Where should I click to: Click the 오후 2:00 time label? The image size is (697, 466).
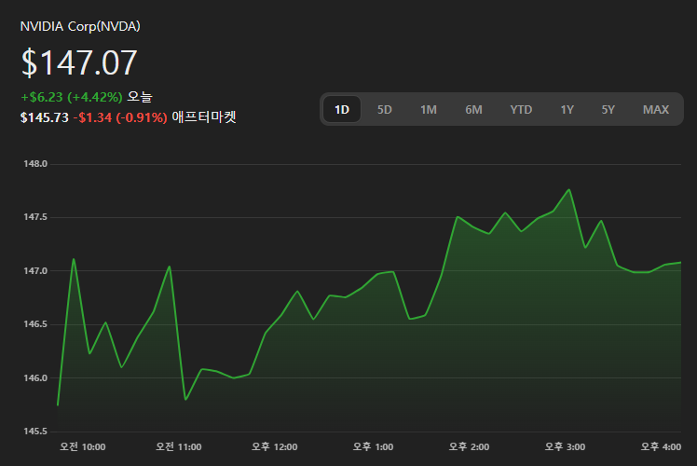470,446
